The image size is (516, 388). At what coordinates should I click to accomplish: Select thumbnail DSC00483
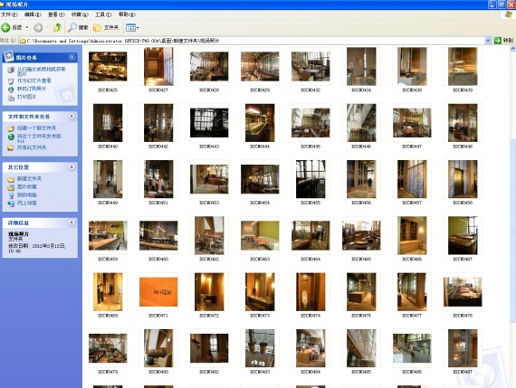[260, 348]
